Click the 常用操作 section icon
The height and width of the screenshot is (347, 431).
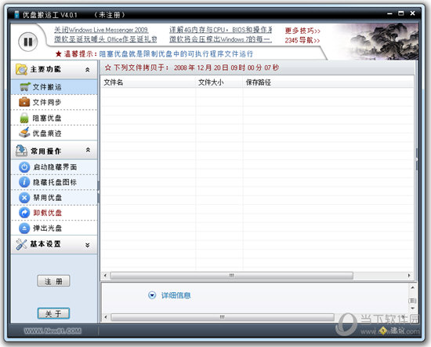click(21, 151)
